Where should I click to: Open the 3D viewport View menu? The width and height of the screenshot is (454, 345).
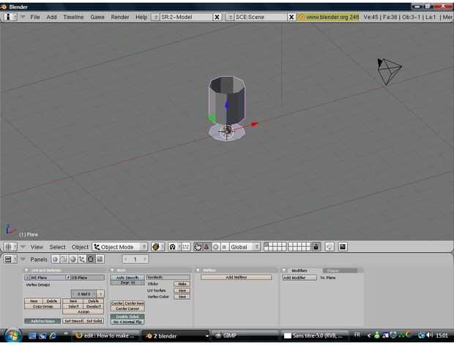click(x=37, y=247)
